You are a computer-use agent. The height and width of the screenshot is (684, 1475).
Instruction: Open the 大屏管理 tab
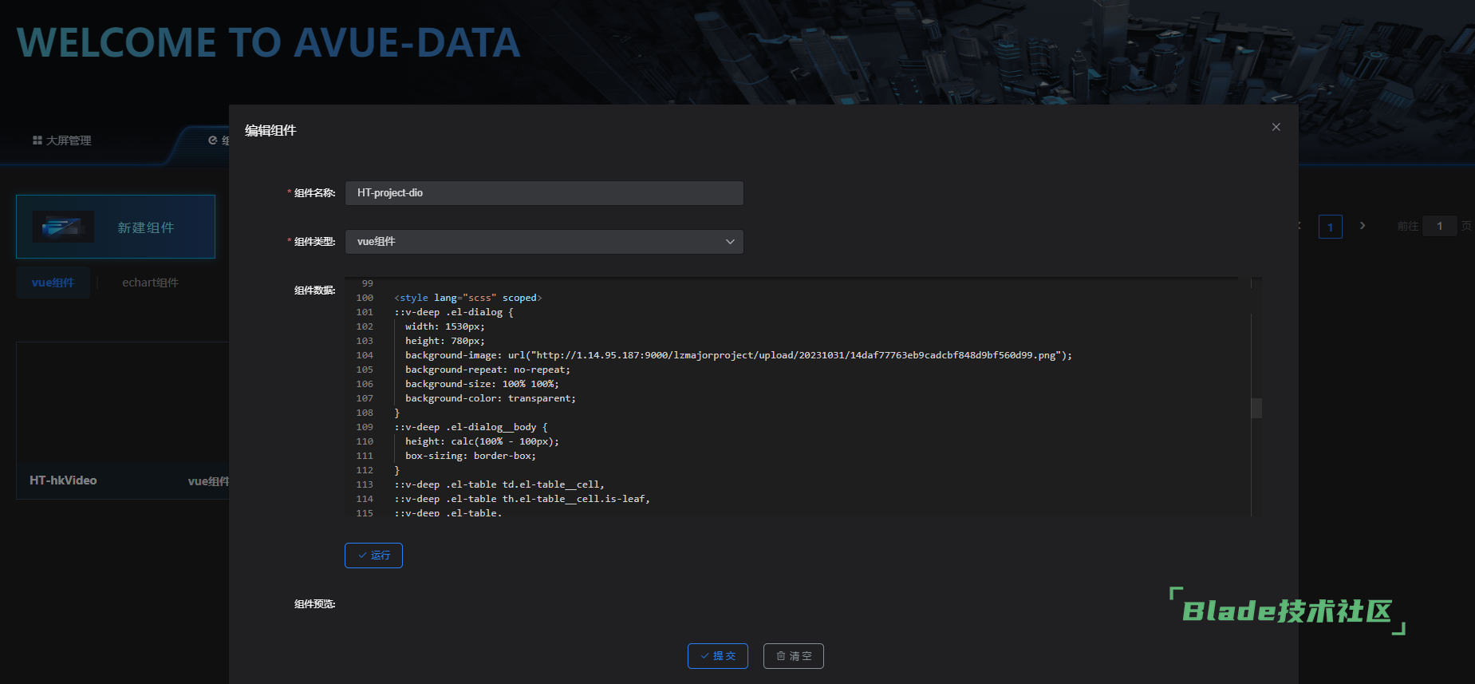[x=62, y=140]
